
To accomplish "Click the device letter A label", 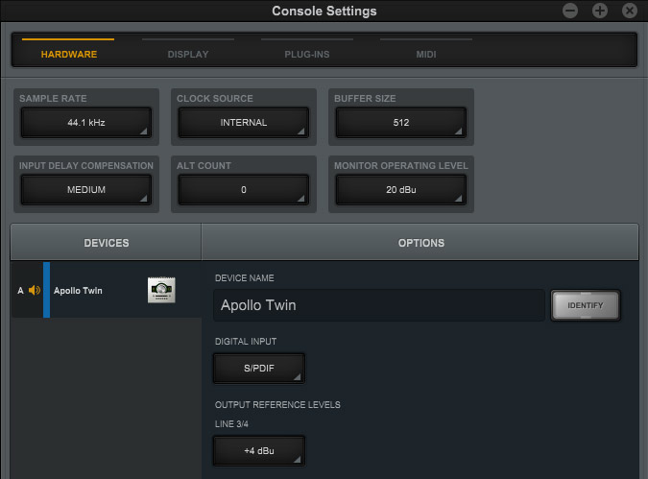I will pos(21,291).
